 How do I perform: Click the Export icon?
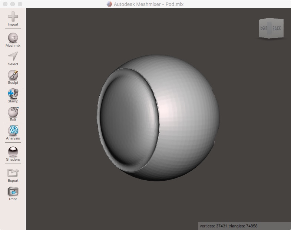coord(13,175)
